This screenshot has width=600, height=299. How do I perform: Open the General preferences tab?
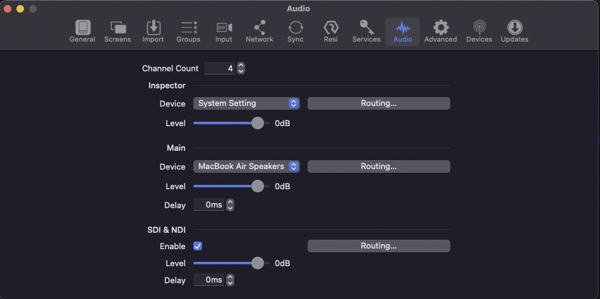click(x=82, y=32)
